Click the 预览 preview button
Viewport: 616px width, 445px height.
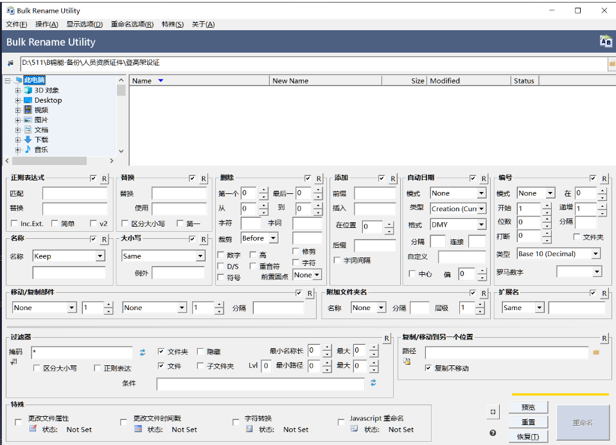coord(528,407)
